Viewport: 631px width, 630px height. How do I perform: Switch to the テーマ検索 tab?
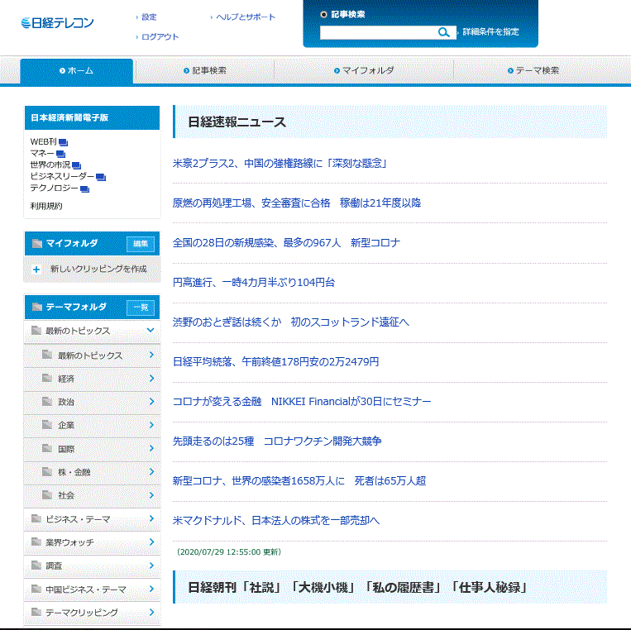pyautogui.click(x=538, y=71)
